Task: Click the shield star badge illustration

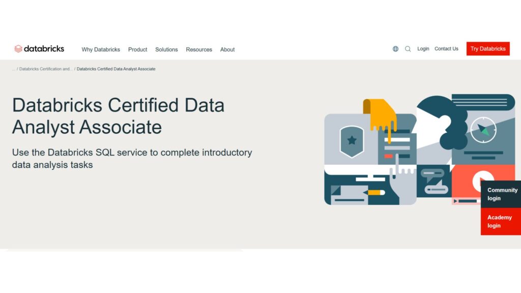Action: [x=351, y=140]
